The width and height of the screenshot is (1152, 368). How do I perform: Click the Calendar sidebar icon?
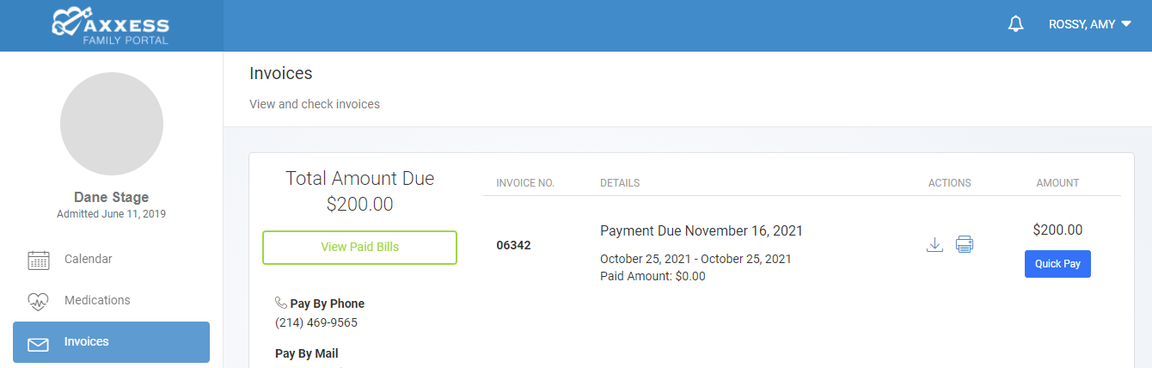(38, 260)
